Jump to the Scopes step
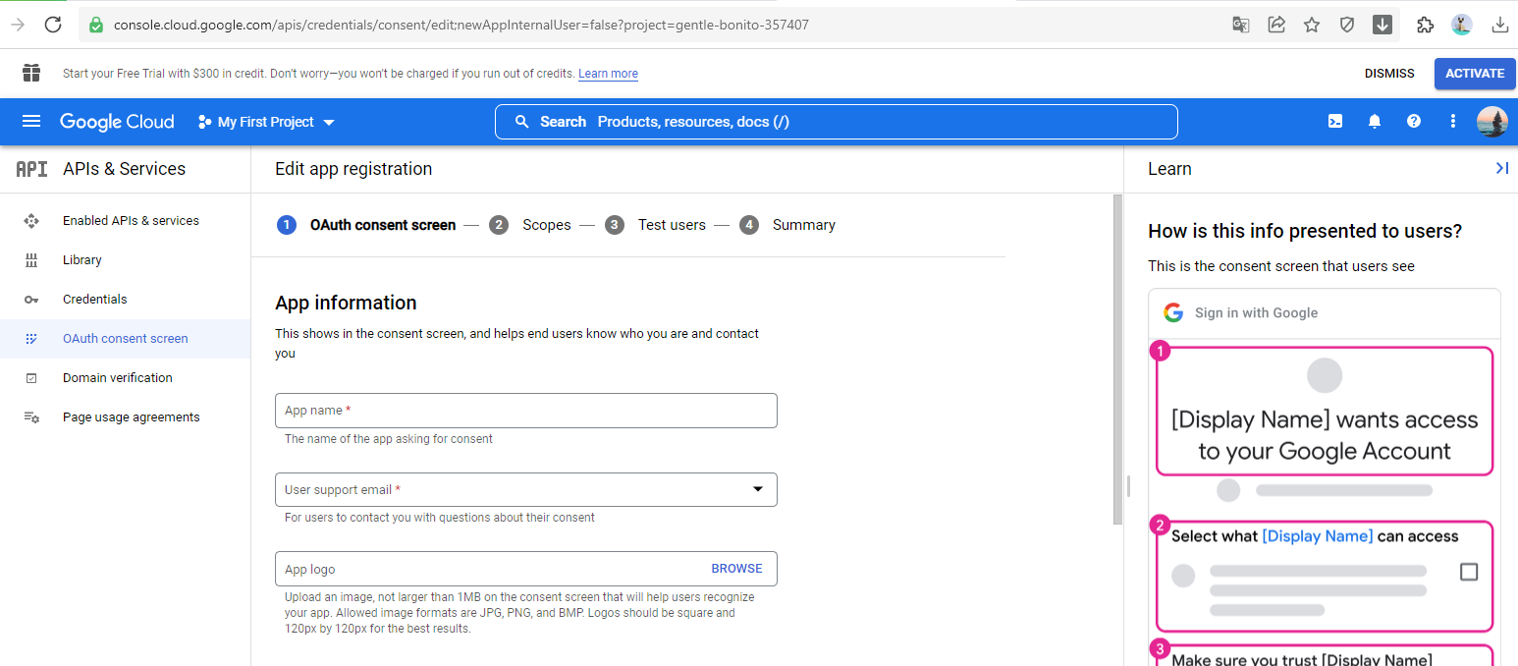The height and width of the screenshot is (666, 1518). 545,225
